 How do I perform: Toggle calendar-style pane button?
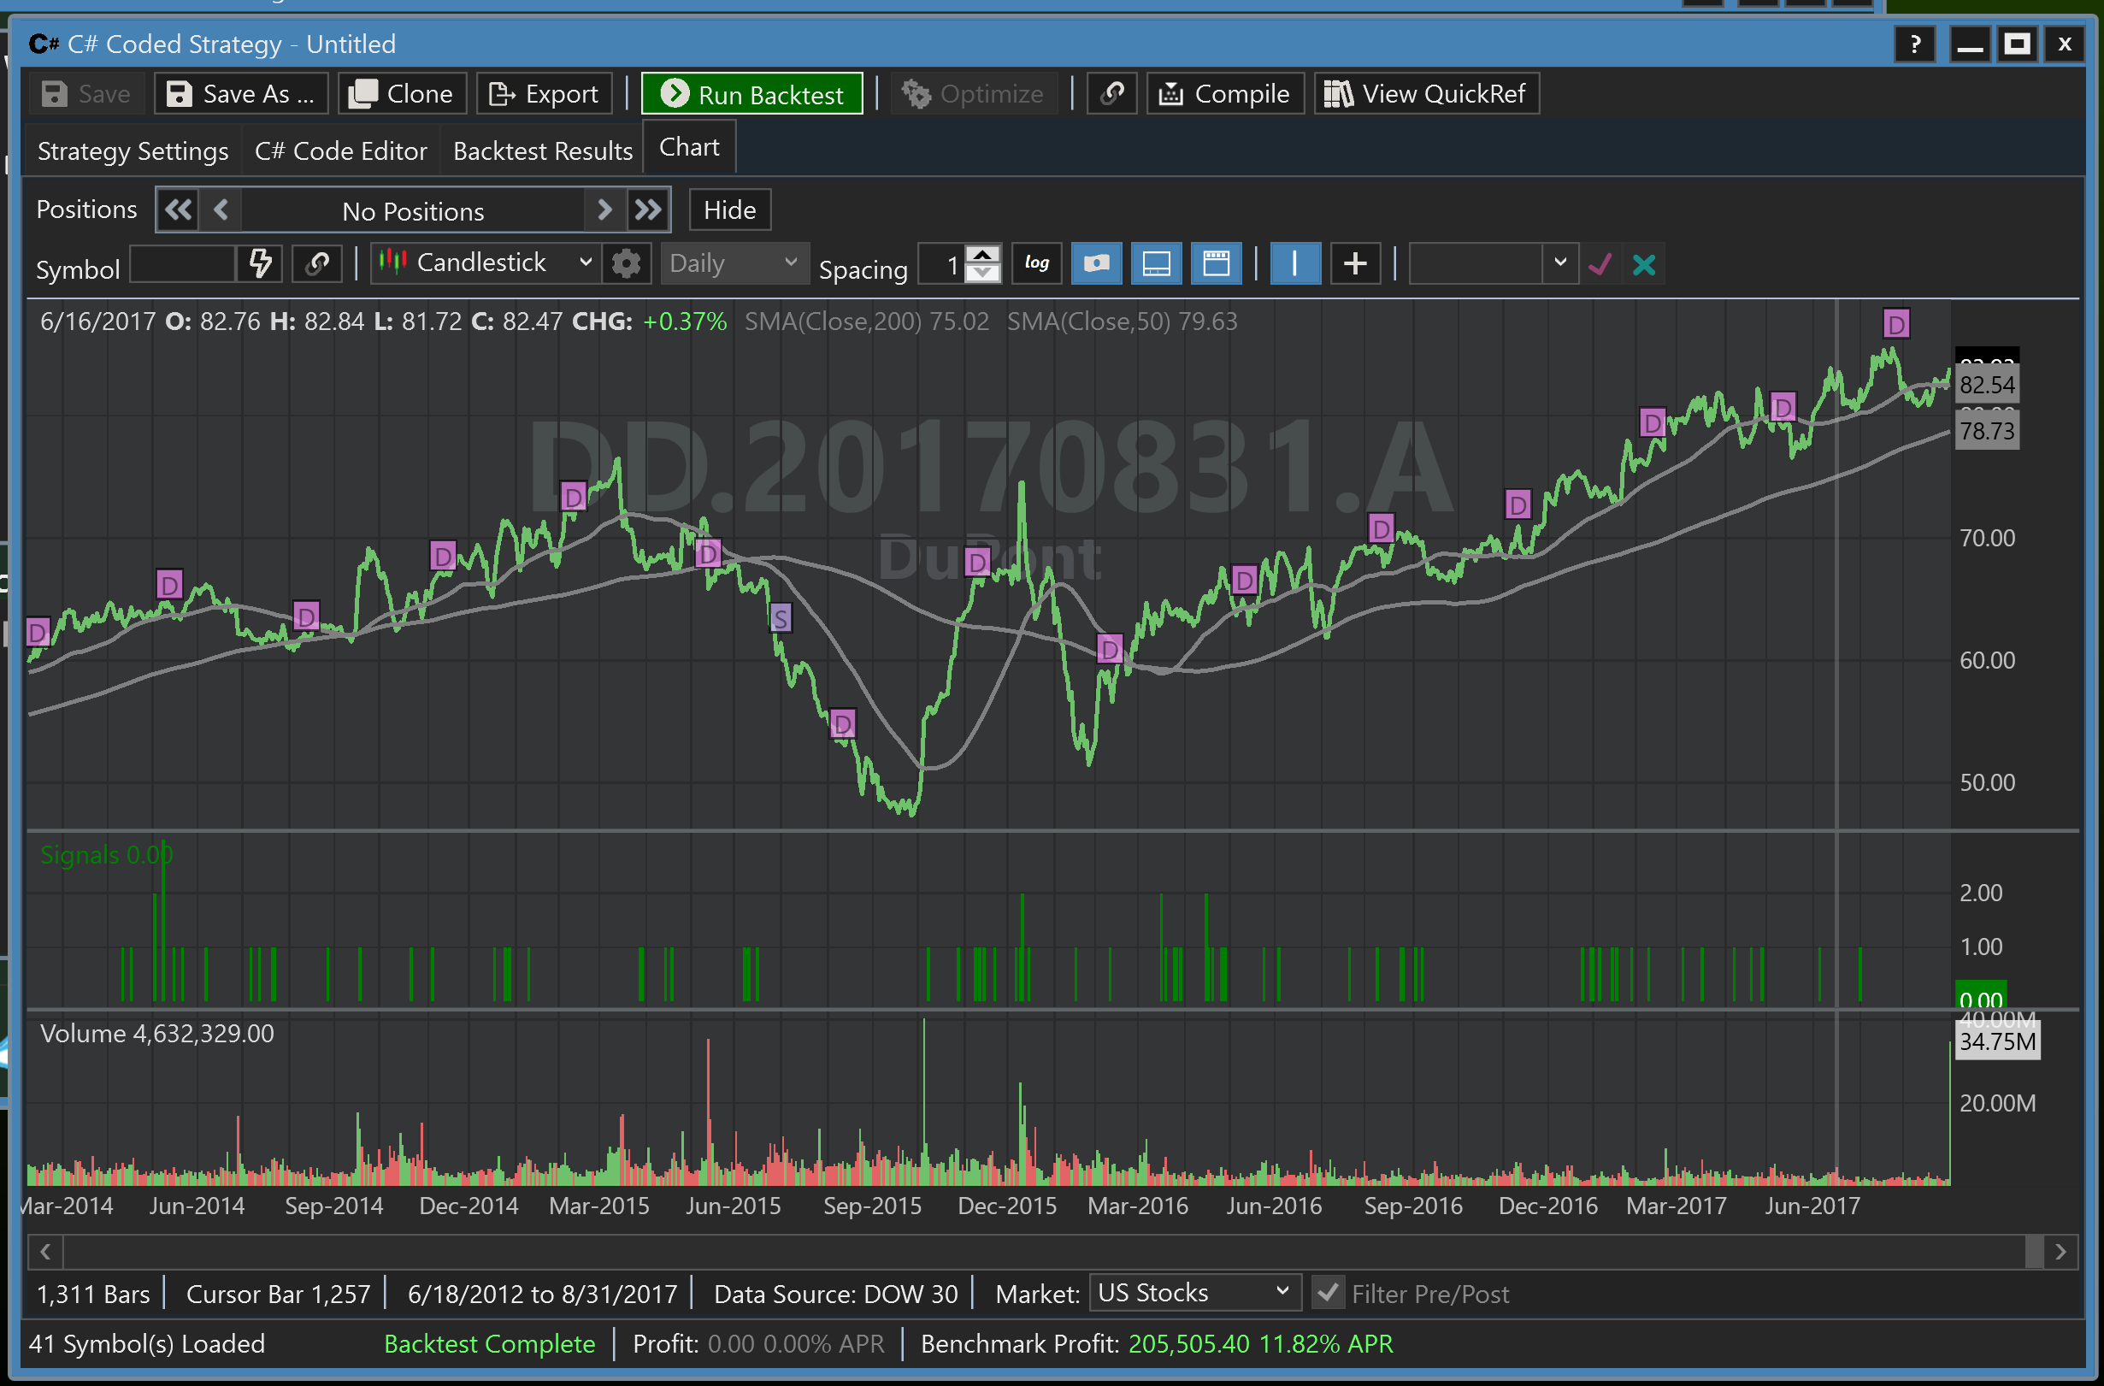[1217, 263]
